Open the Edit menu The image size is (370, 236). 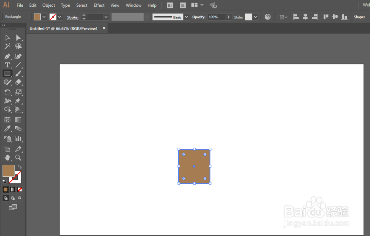click(x=33, y=5)
